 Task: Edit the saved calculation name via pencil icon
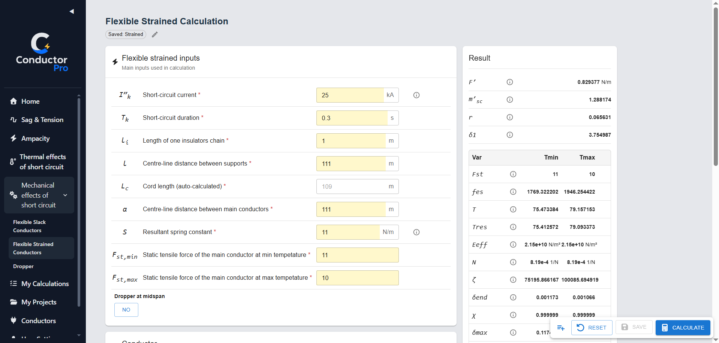click(155, 34)
